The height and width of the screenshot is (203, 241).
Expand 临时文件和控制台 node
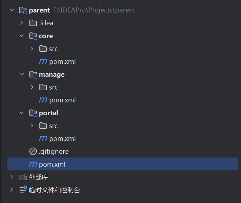pos(11,190)
